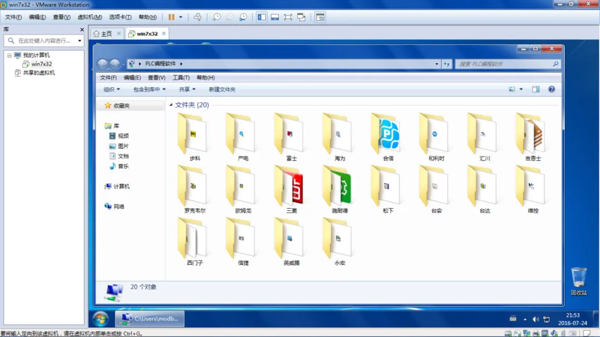Toggle the Explorer preview pane button

[536, 89]
